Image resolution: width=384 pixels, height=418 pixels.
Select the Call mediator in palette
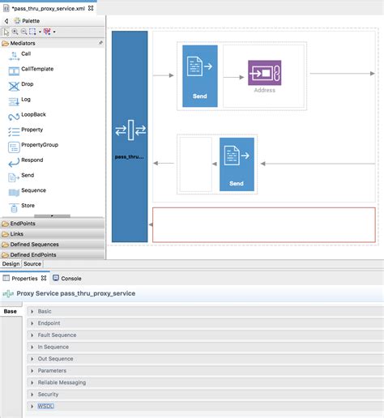[20, 55]
